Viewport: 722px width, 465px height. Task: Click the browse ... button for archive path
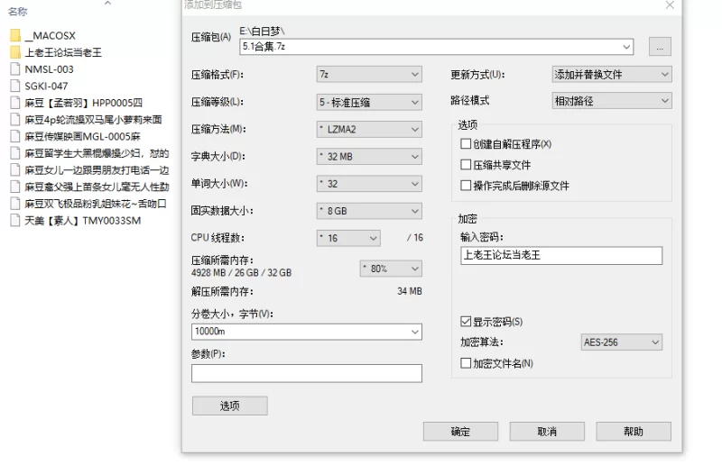[x=660, y=47]
